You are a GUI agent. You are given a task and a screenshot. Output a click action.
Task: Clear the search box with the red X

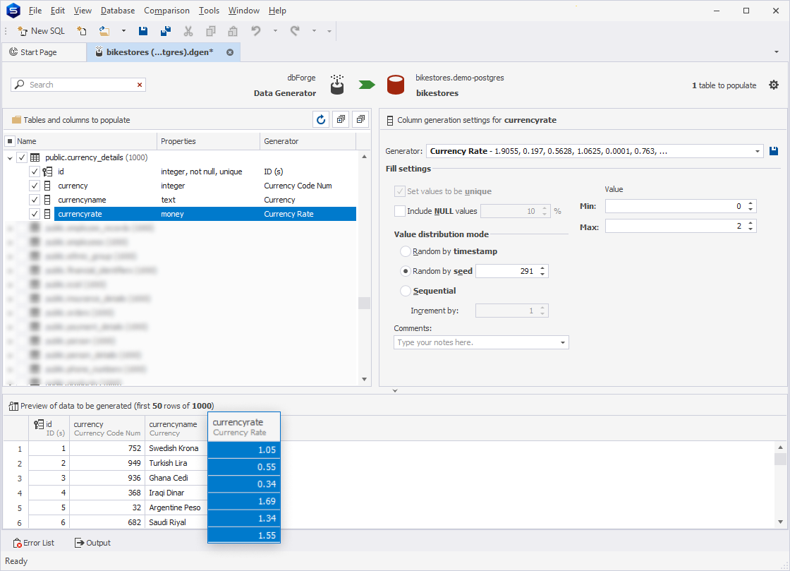pos(140,85)
